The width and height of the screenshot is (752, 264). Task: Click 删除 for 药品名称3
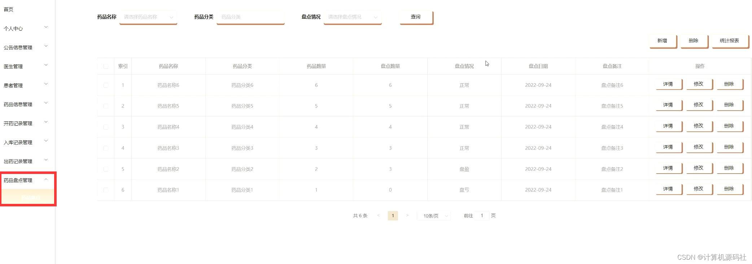[x=730, y=147]
